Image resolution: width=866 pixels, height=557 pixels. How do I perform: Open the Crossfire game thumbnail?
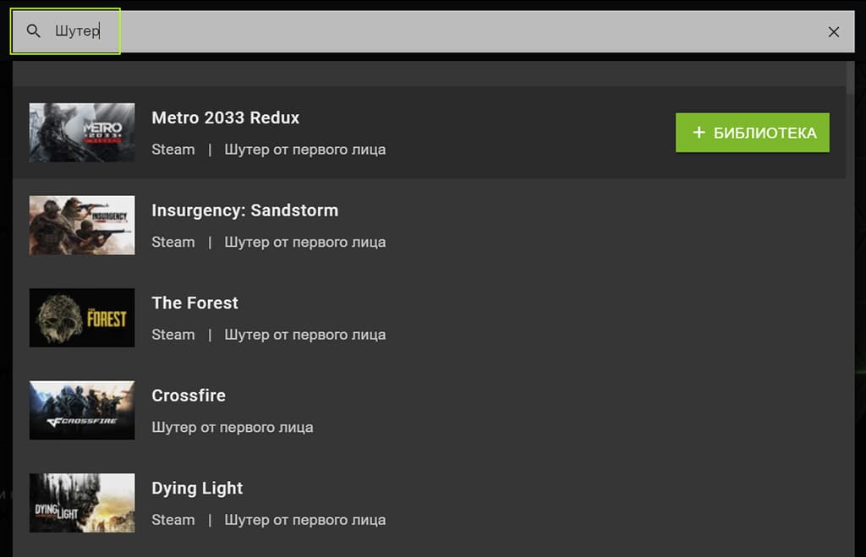pyautogui.click(x=82, y=410)
